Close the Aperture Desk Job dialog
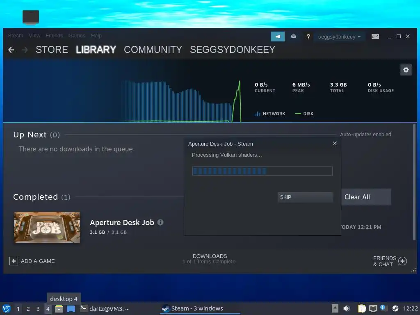Screen dimensions: 420x315 (x=335, y=144)
